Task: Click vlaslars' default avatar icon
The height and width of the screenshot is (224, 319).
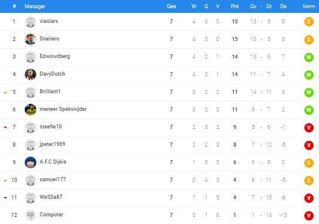Action: point(31,22)
